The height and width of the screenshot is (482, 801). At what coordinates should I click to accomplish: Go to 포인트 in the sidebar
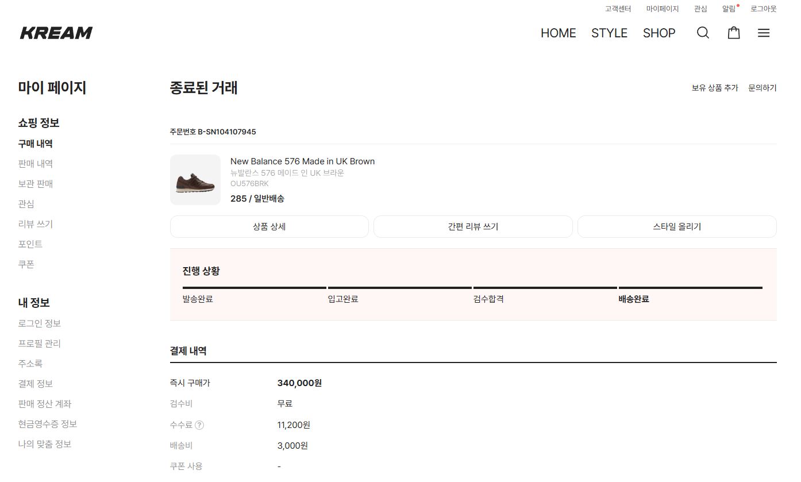pos(30,244)
